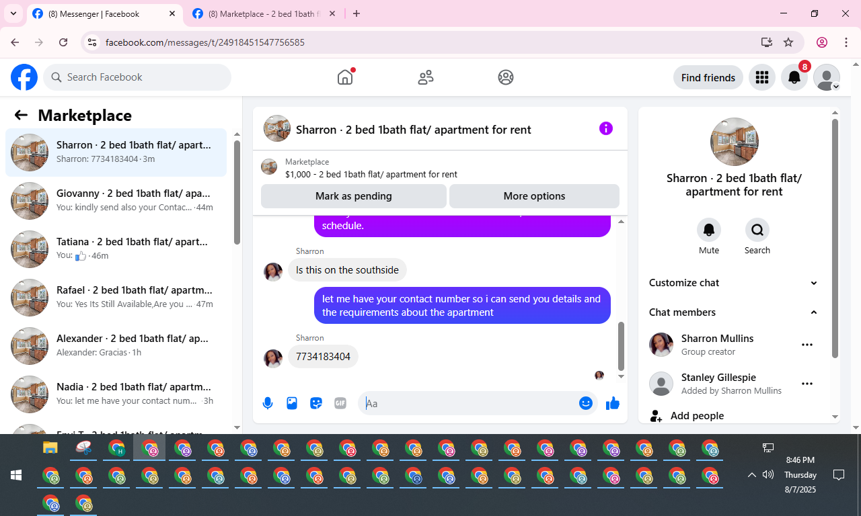The image size is (861, 516).
Task: Pick a GIF using the GIF icon
Action: [340, 403]
